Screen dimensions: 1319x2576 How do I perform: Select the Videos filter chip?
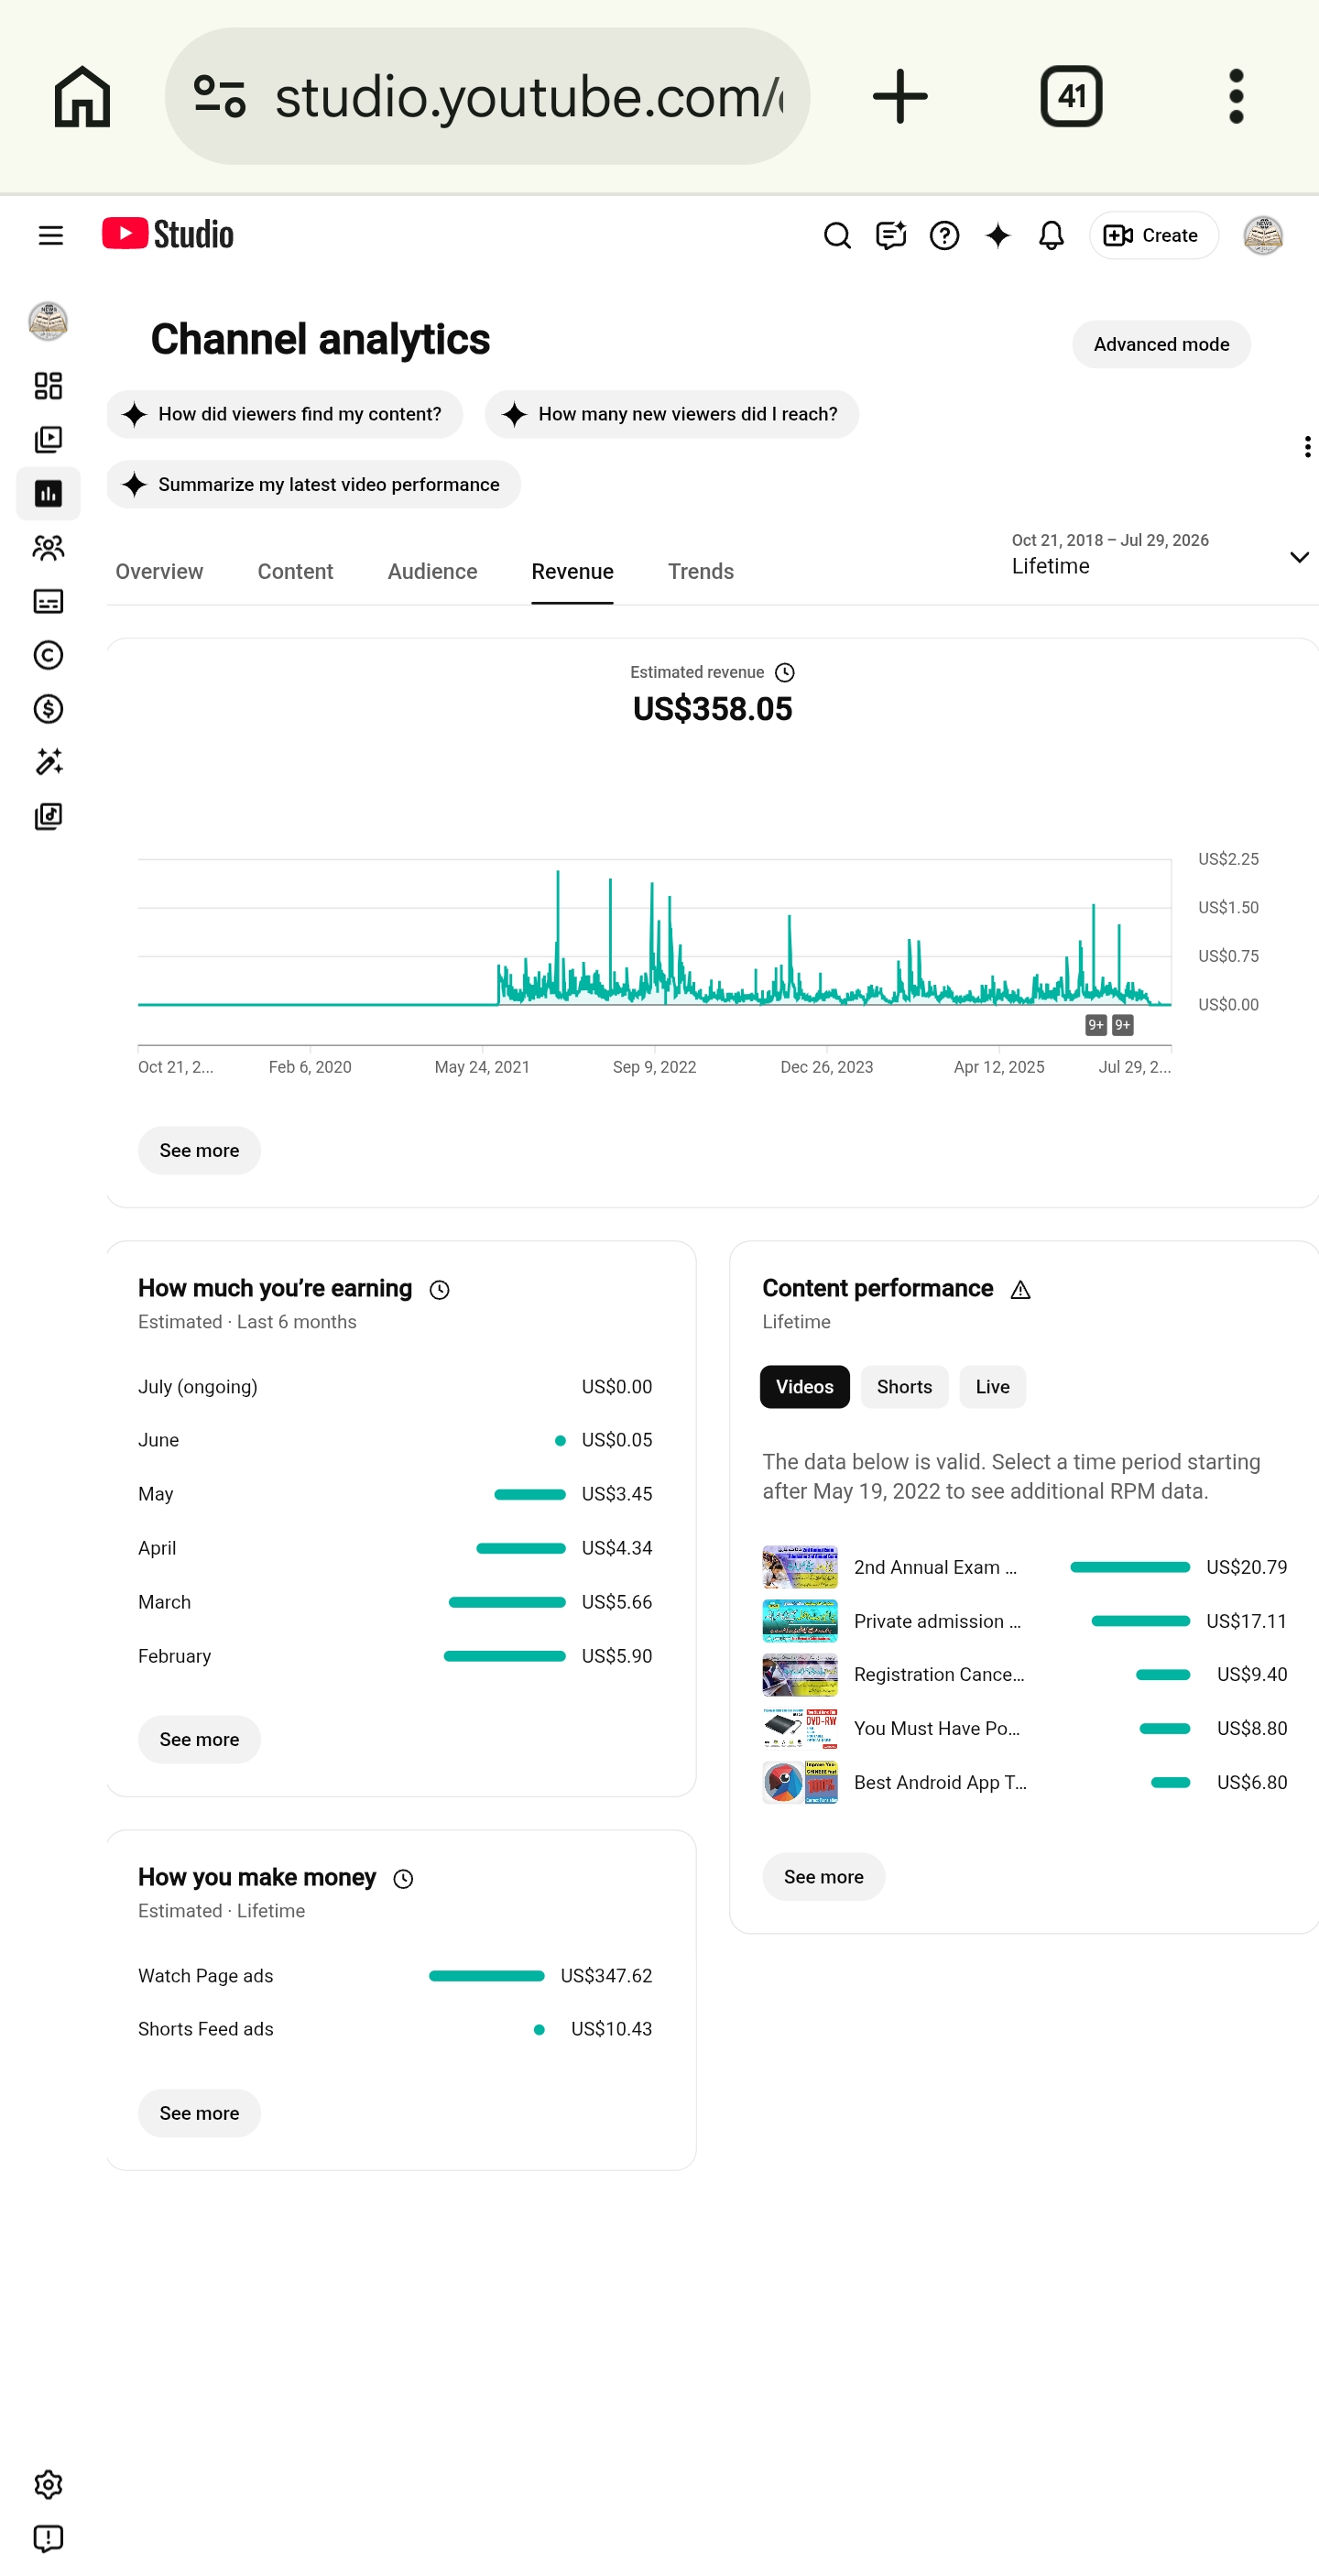tap(804, 1387)
